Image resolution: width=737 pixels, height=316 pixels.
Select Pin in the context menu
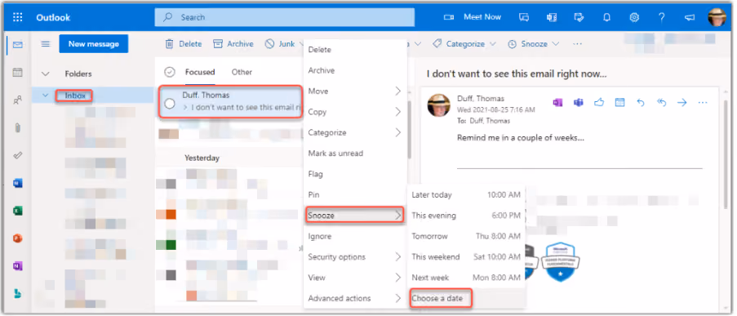coord(355,194)
